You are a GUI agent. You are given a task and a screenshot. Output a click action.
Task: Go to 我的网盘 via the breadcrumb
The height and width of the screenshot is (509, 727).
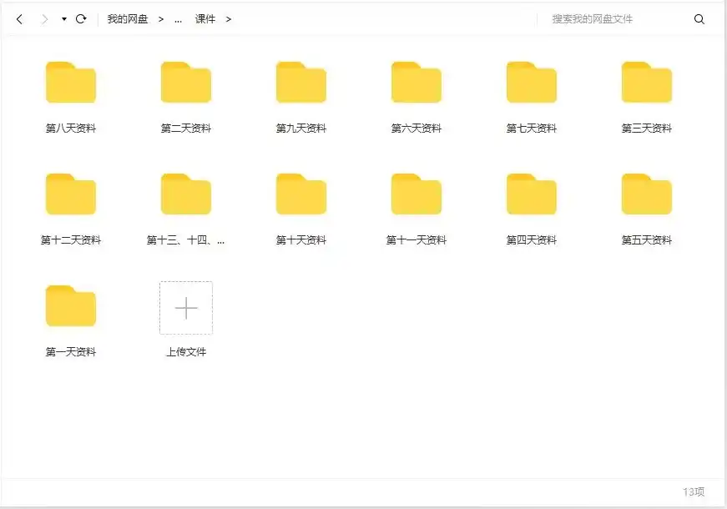point(128,18)
